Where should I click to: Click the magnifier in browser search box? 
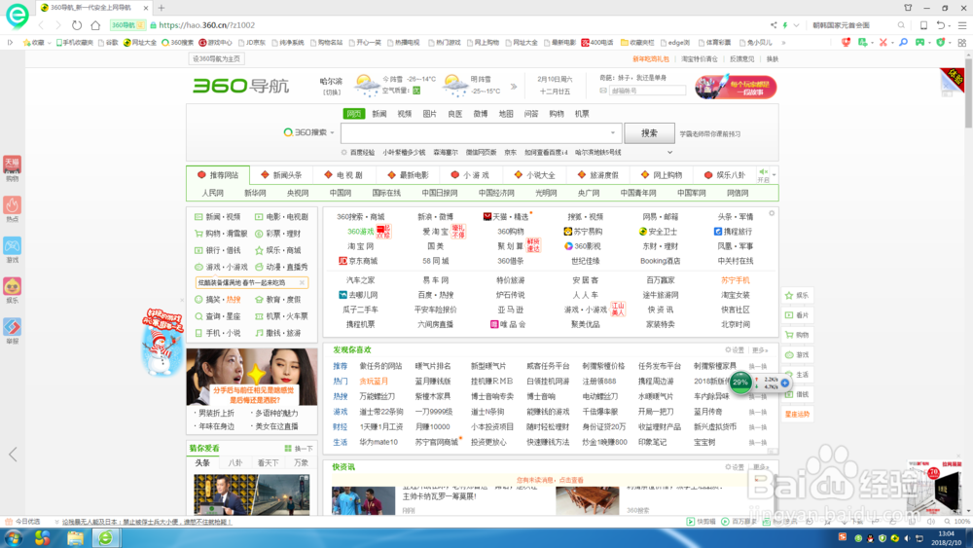click(901, 25)
